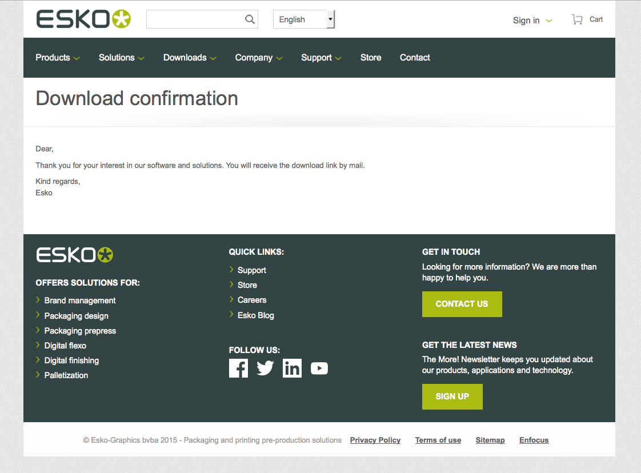641x473 pixels.
Task: Click into the search input field
Action: pyautogui.click(x=194, y=19)
